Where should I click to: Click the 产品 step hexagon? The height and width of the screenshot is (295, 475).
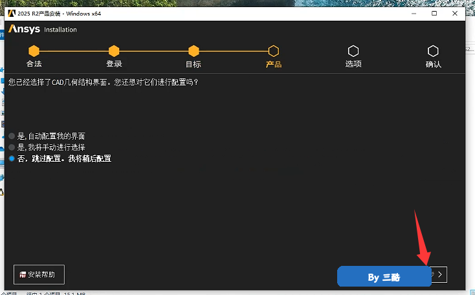point(274,51)
